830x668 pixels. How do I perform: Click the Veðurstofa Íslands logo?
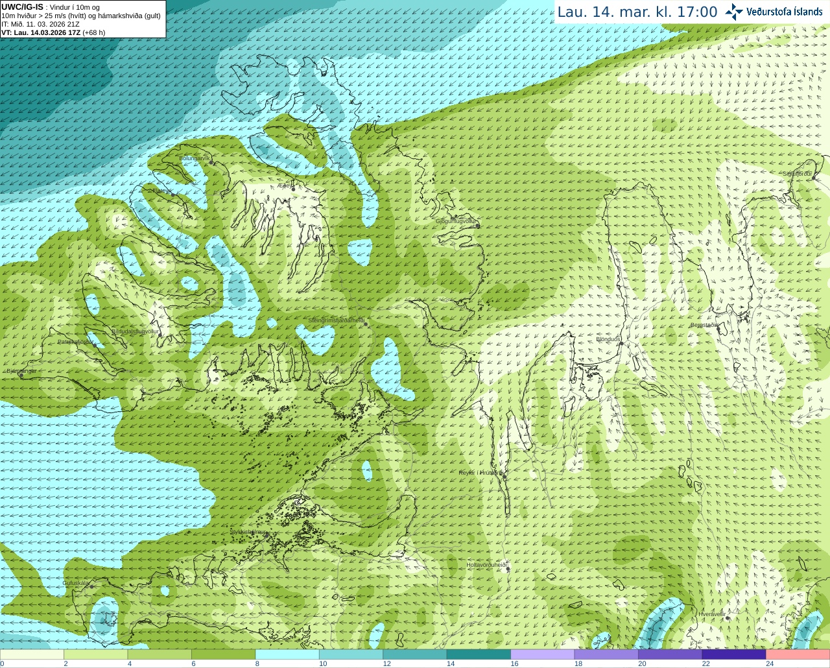pos(774,12)
